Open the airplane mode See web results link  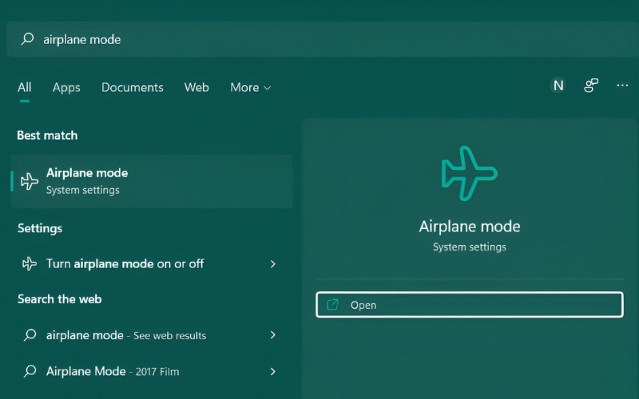[126, 335]
